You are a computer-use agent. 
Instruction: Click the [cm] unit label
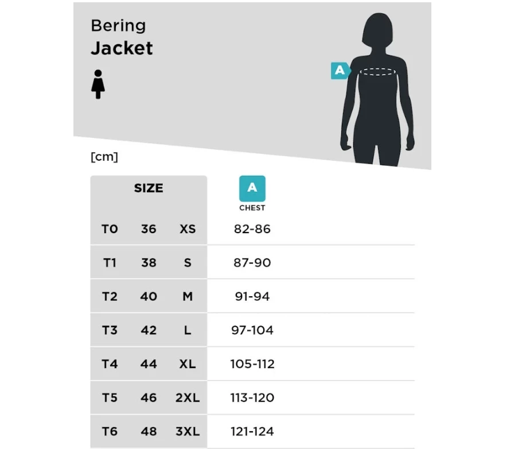104,157
